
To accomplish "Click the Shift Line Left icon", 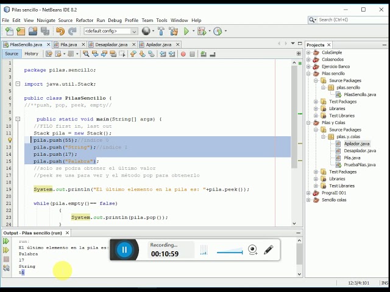I will (163, 54).
